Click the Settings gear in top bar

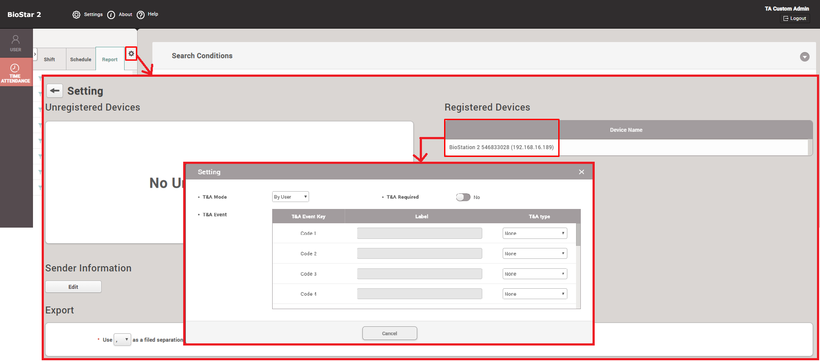point(76,15)
